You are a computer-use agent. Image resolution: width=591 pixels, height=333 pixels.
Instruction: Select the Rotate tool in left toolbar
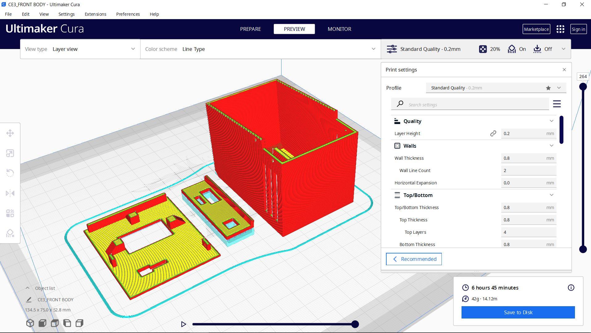(10, 173)
